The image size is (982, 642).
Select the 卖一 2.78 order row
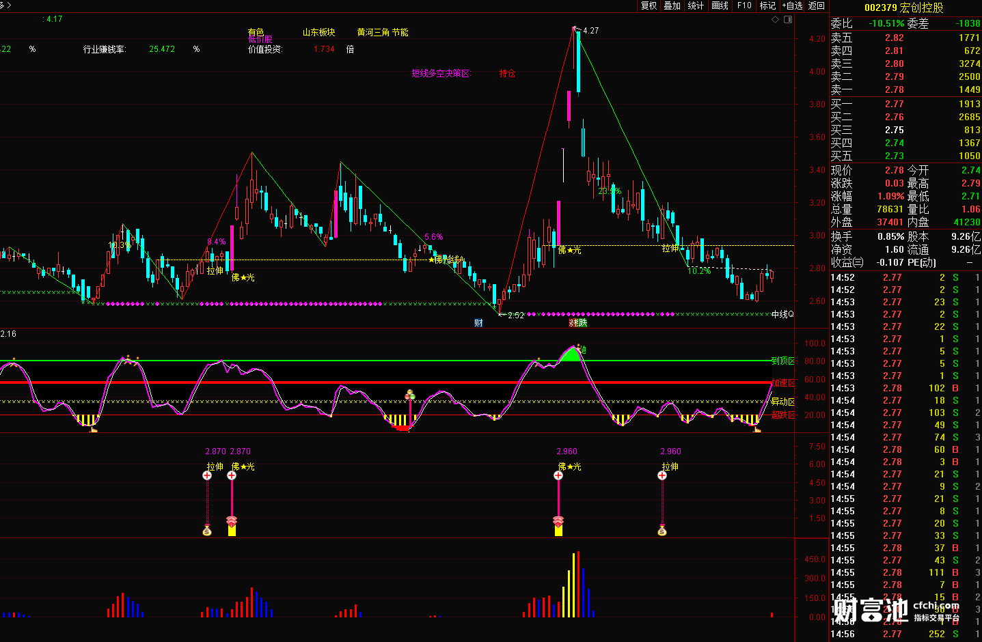click(905, 89)
